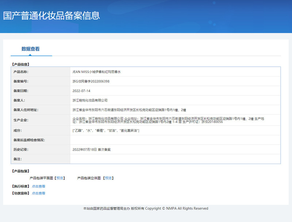Viewport: 292px width, 222px height.
Task: Click the 备案后监督检查情况 row label
Action: tap(29, 140)
